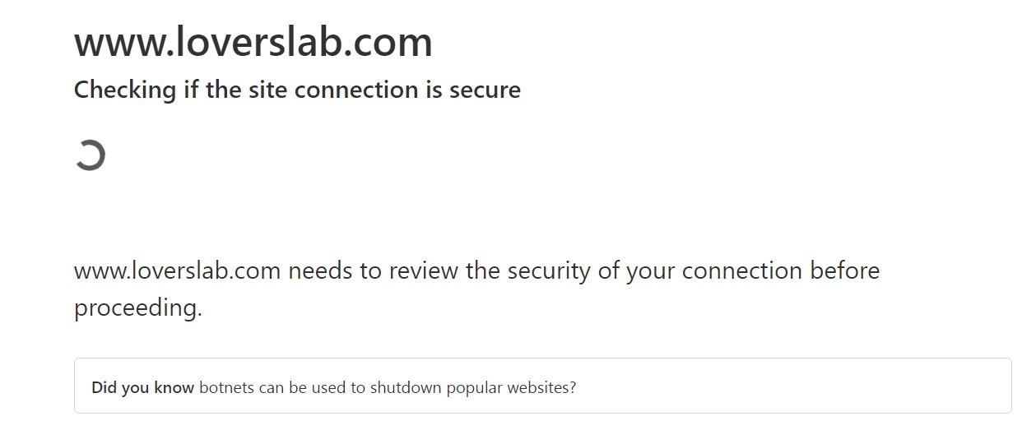Click the word "security" in the paragraph
The height and width of the screenshot is (444, 1022).
tap(544, 271)
